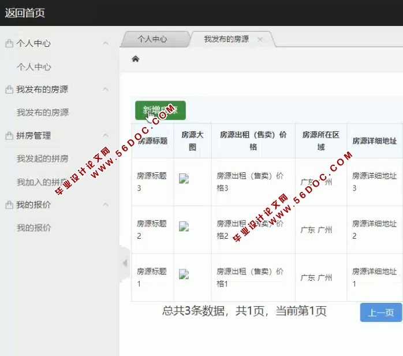Click 房源大图 column header

click(x=192, y=140)
